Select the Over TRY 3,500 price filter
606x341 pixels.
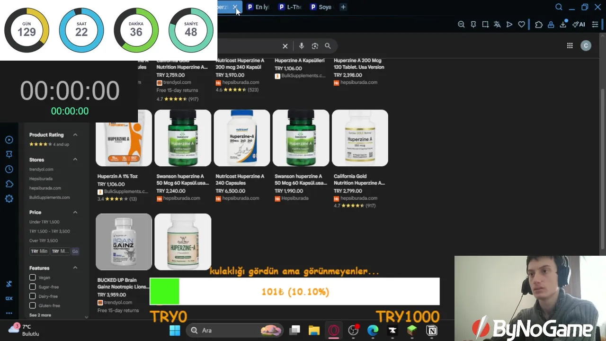(x=44, y=241)
